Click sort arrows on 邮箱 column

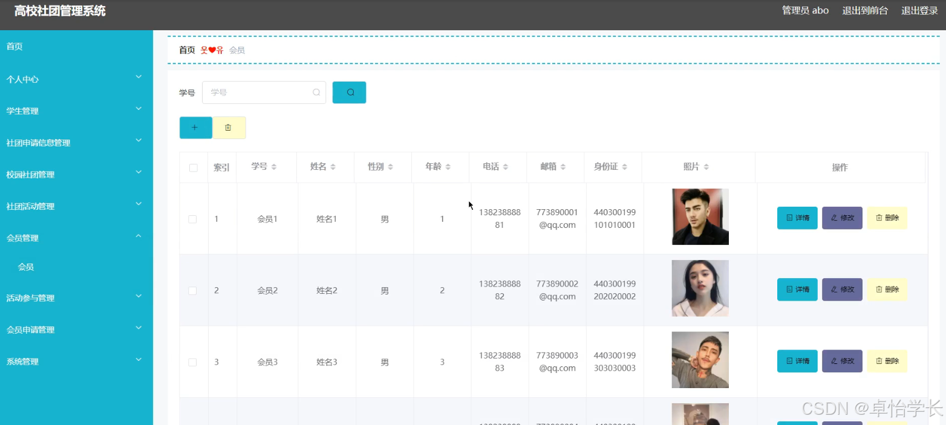click(563, 167)
